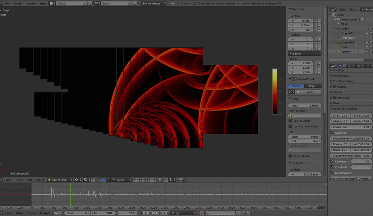The image size is (373, 216).
Task: Hide the Plane object in outliner
Action: tap(367, 47)
